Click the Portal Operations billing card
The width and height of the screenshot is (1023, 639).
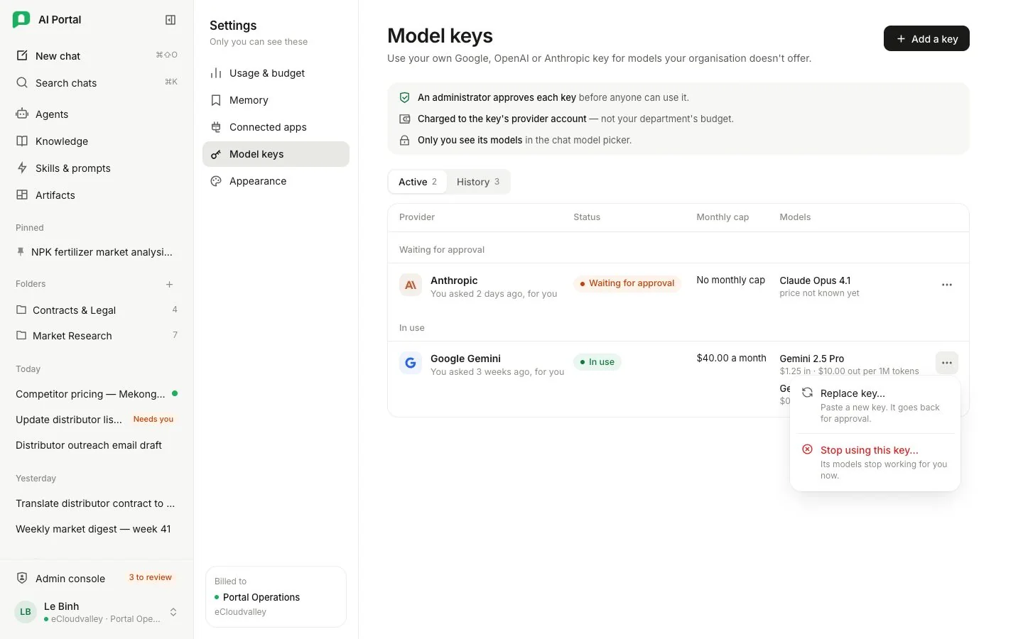pos(276,596)
